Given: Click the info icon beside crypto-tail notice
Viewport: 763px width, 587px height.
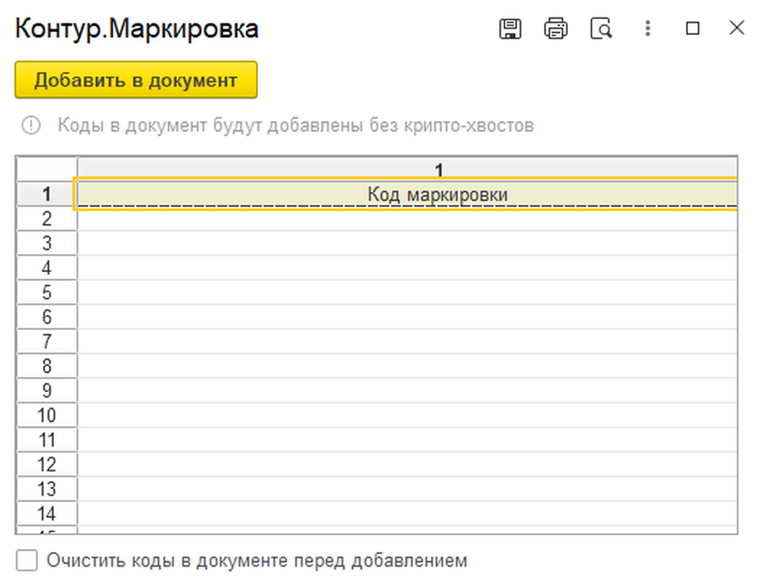Looking at the screenshot, I should point(31,126).
